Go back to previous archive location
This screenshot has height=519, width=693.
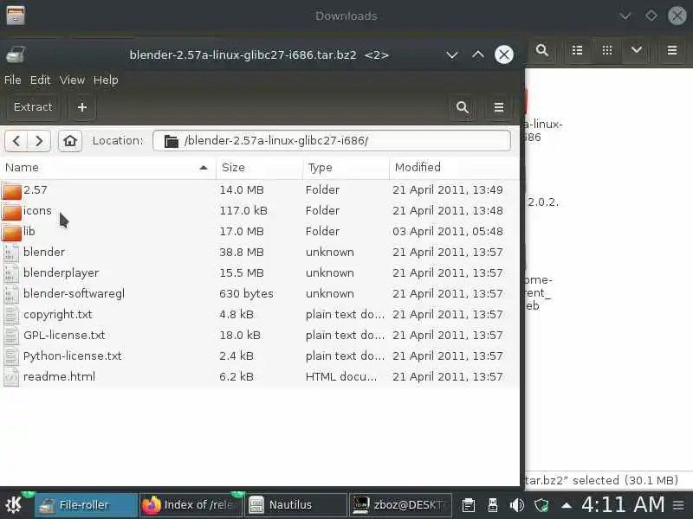(x=16, y=141)
